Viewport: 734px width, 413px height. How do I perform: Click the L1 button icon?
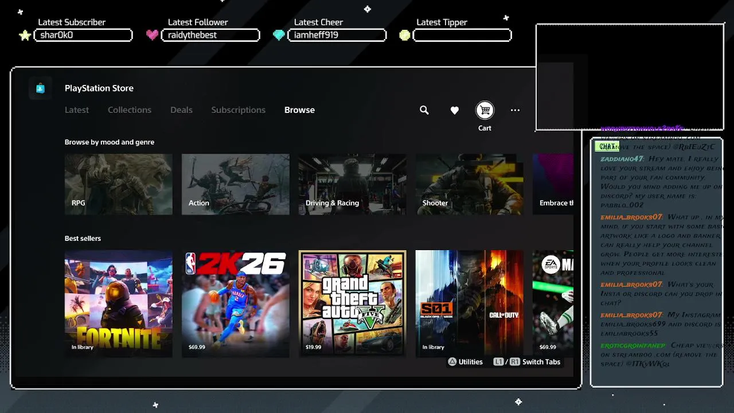tap(498, 362)
